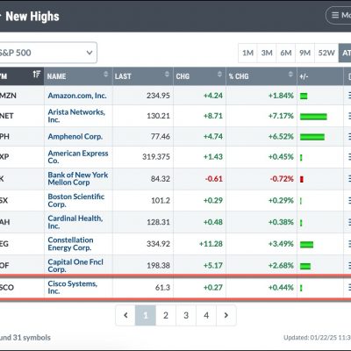Go to next page arrow
Screen dimensions: 351x351
pyautogui.click(x=226, y=315)
